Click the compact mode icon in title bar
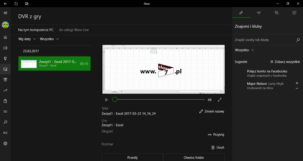Image resolution: width=303 pixels, height=161 pixels. 27,4
